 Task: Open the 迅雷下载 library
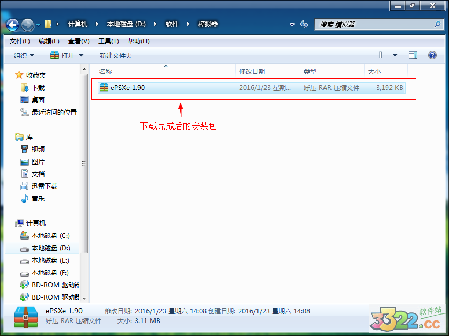click(x=39, y=186)
